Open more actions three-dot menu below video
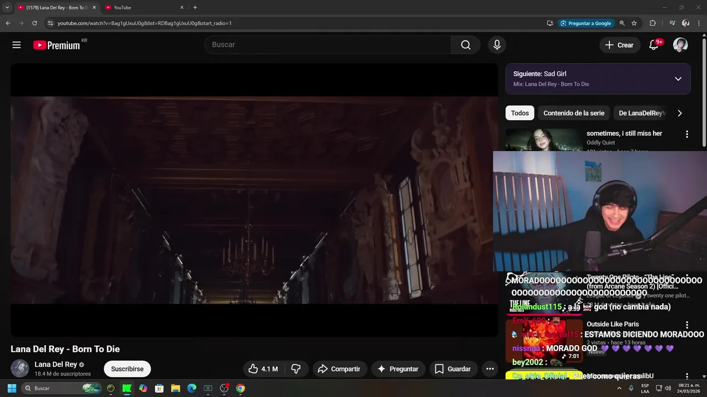 (x=490, y=369)
